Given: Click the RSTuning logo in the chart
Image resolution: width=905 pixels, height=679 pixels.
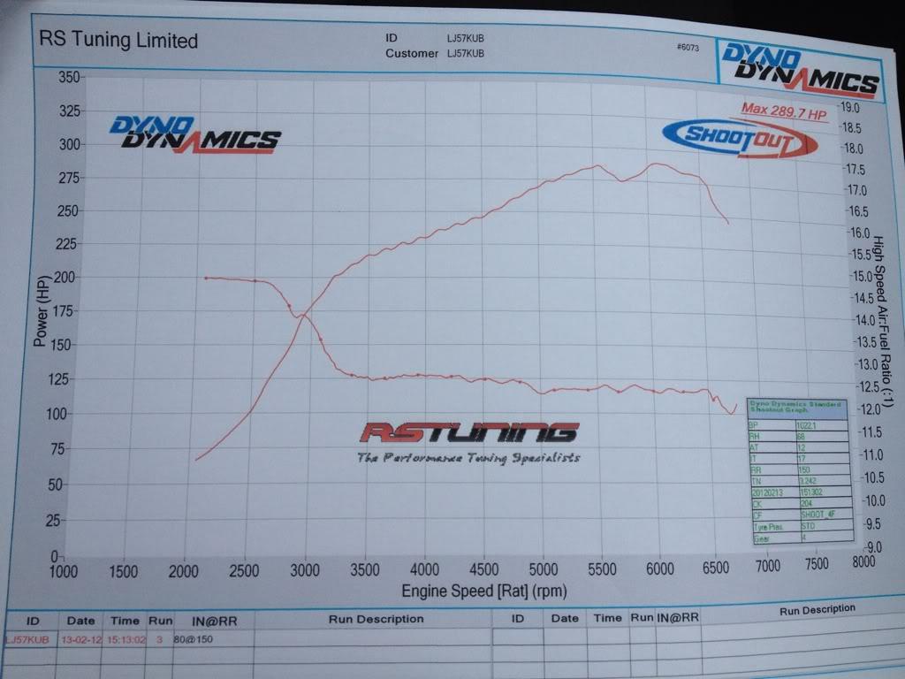Looking at the screenshot, I should pos(469,431).
